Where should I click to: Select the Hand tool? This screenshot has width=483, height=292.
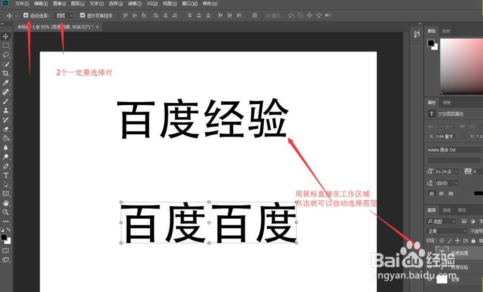point(5,203)
